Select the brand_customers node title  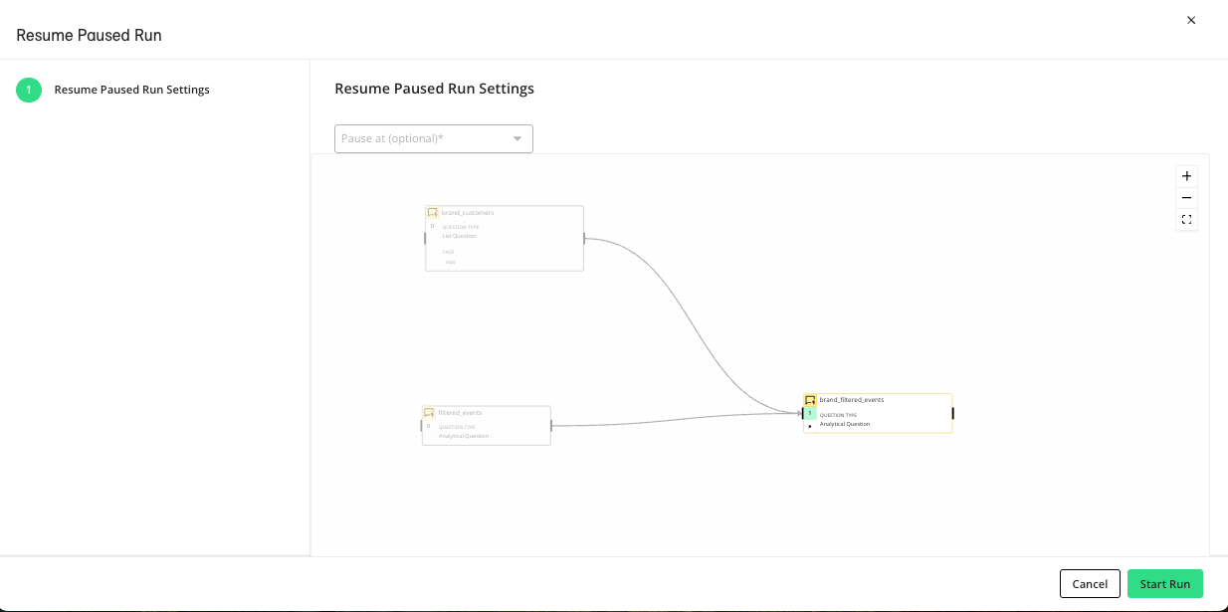(x=468, y=213)
